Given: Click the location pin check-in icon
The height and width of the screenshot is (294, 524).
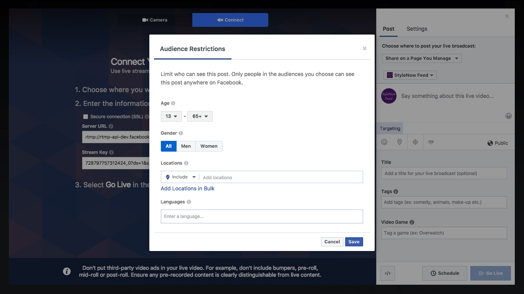Looking at the screenshot, I should point(400,142).
